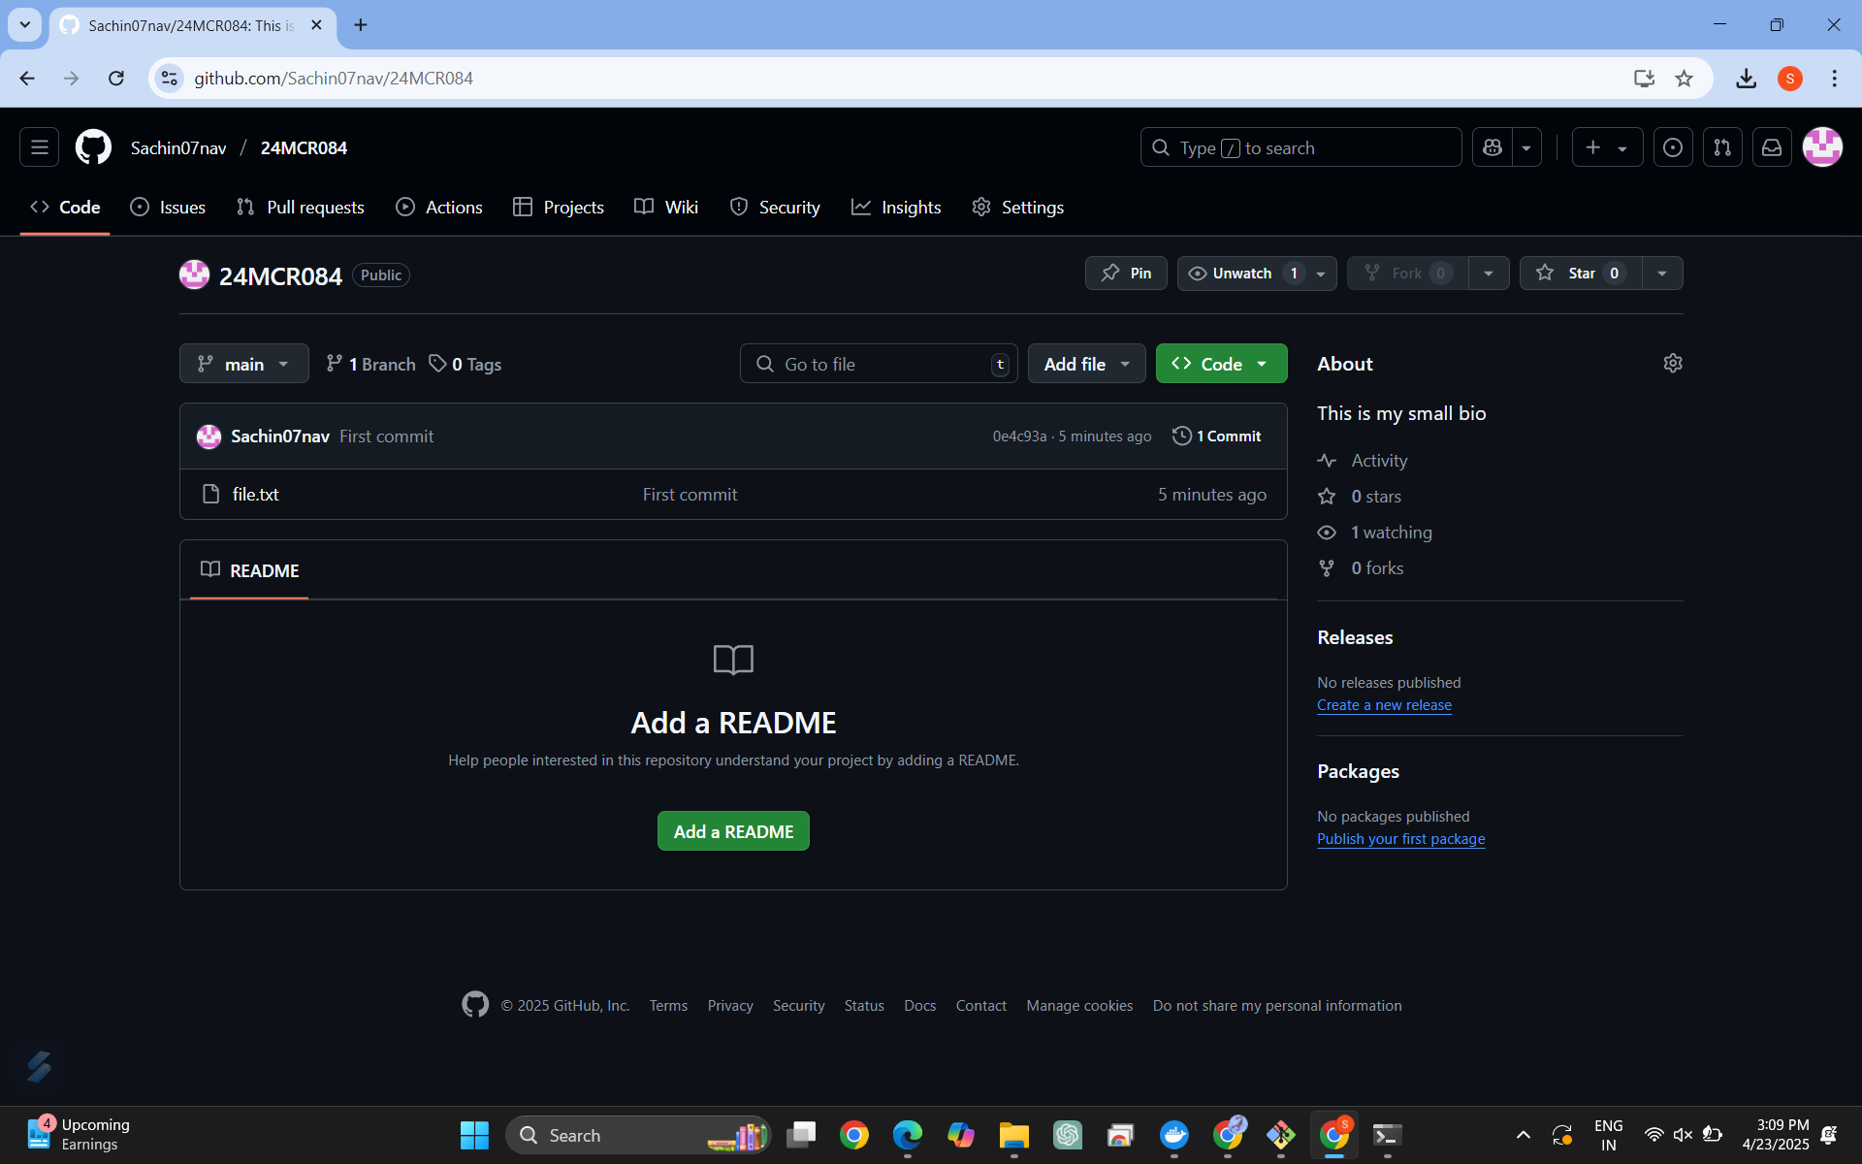Open footer Terms link

coord(668,1006)
